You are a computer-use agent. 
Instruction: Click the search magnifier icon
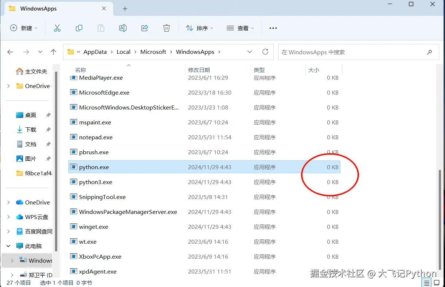429,52
